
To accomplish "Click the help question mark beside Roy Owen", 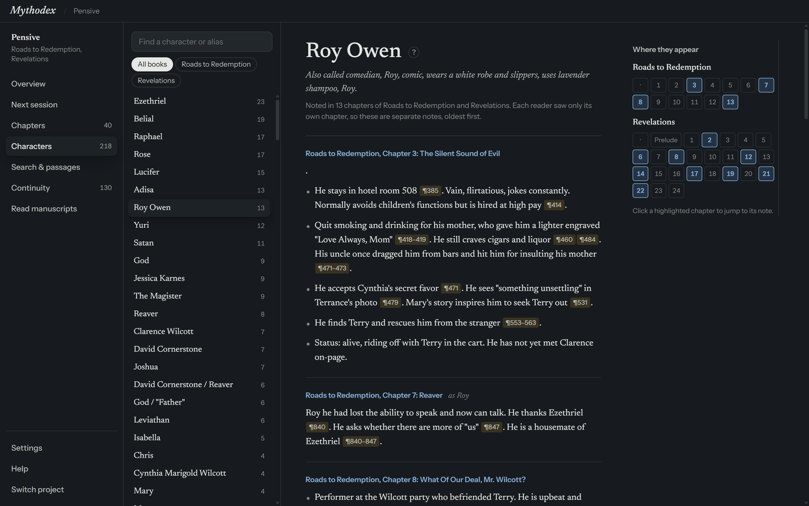I will (414, 52).
